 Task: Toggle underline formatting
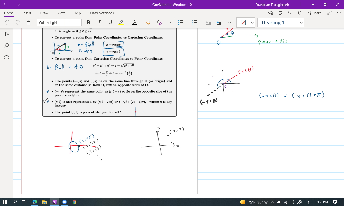tap(110, 23)
